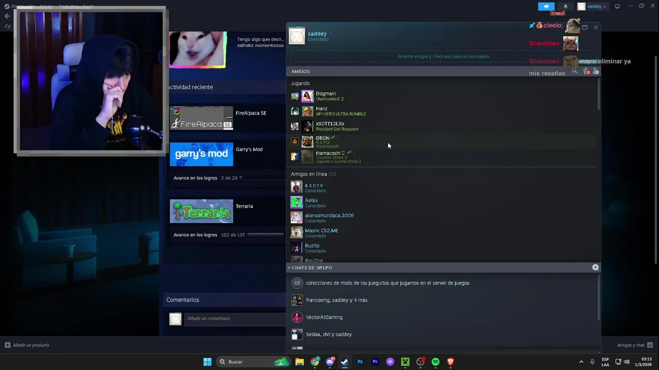Open Photoshop from the taskbar
The width and height of the screenshot is (659, 370).
coord(360,362)
